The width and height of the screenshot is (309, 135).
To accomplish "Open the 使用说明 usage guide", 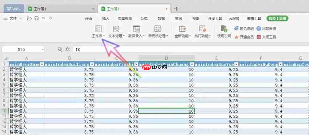I will tap(224, 31).
